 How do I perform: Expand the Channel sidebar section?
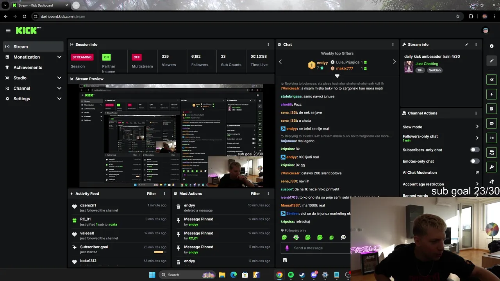point(59,88)
